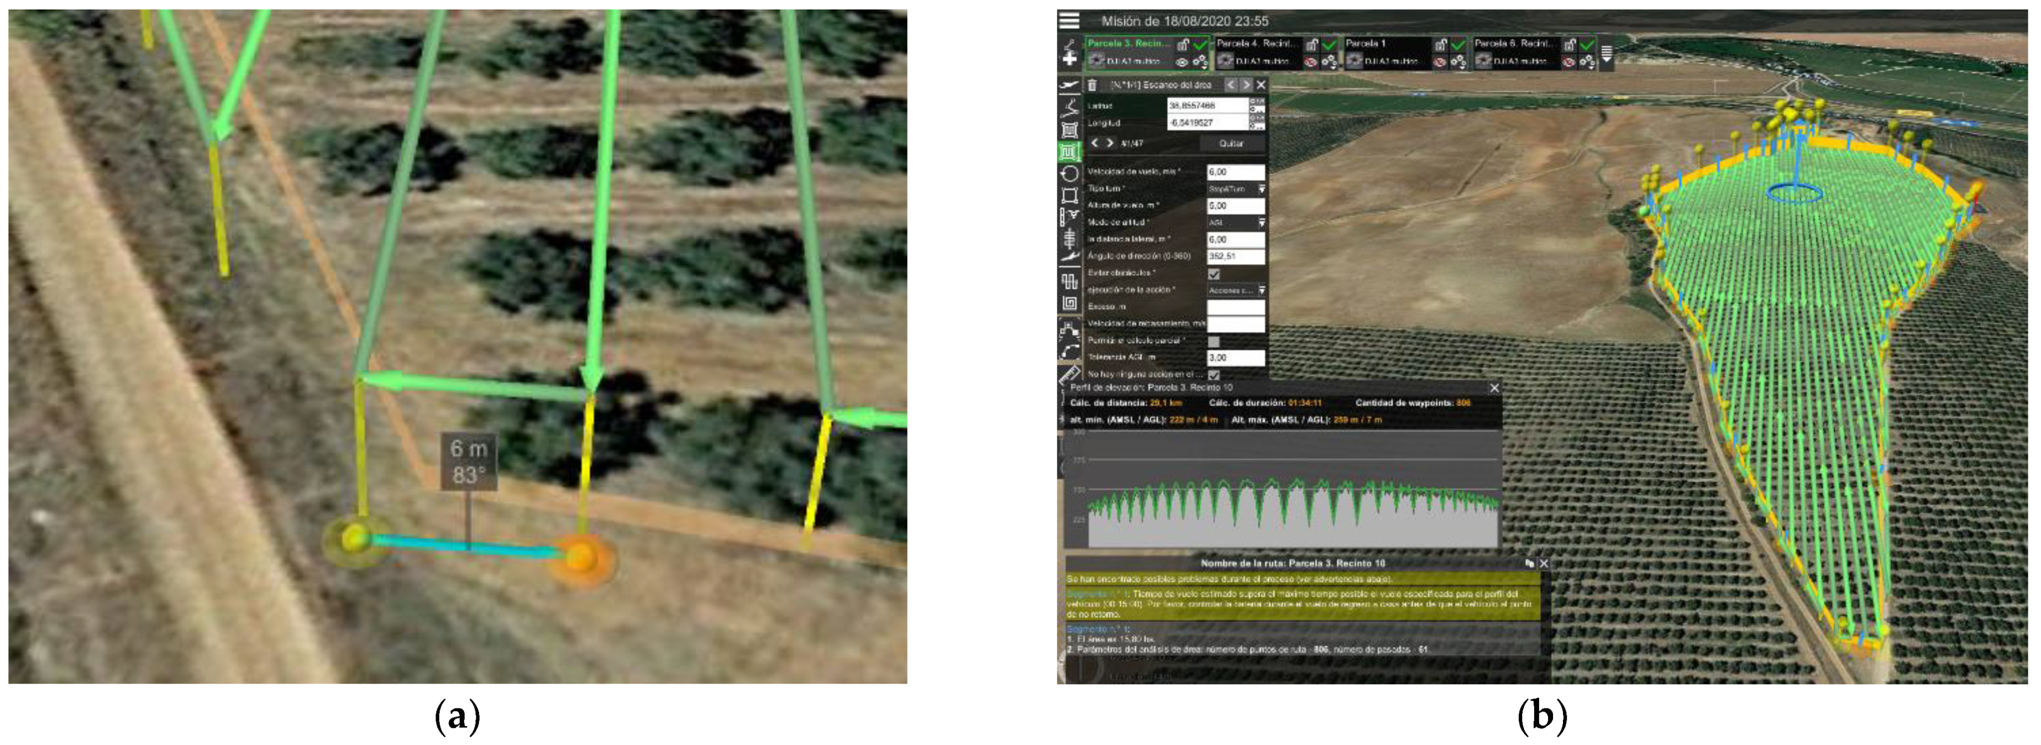This screenshot has height=745, width=2041.
Task: Go to next segment arrow in header
Action: [1246, 85]
